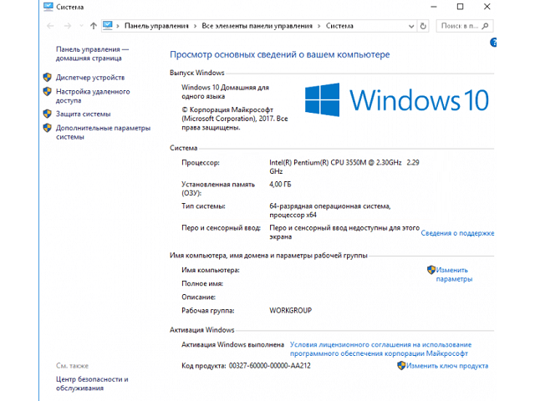
Task: Click page heading Просмотр основных сведений
Action: coord(280,54)
